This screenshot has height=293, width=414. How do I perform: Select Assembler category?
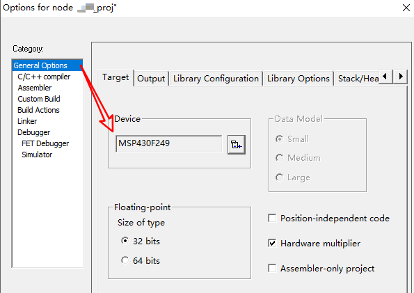coord(35,88)
